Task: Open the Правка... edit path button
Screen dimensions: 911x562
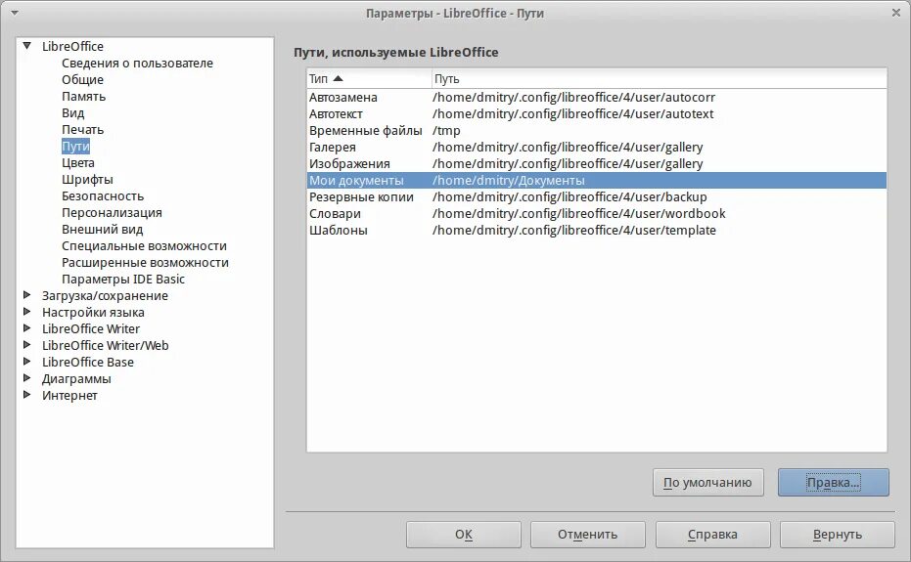Action: [x=833, y=483]
